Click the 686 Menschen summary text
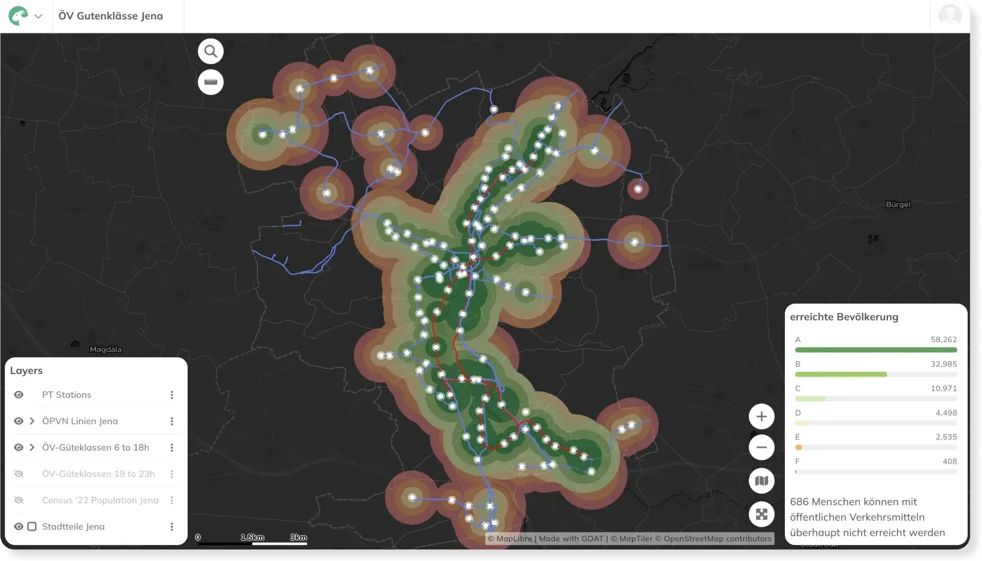Viewport: 982px width, 561px height. click(867, 517)
